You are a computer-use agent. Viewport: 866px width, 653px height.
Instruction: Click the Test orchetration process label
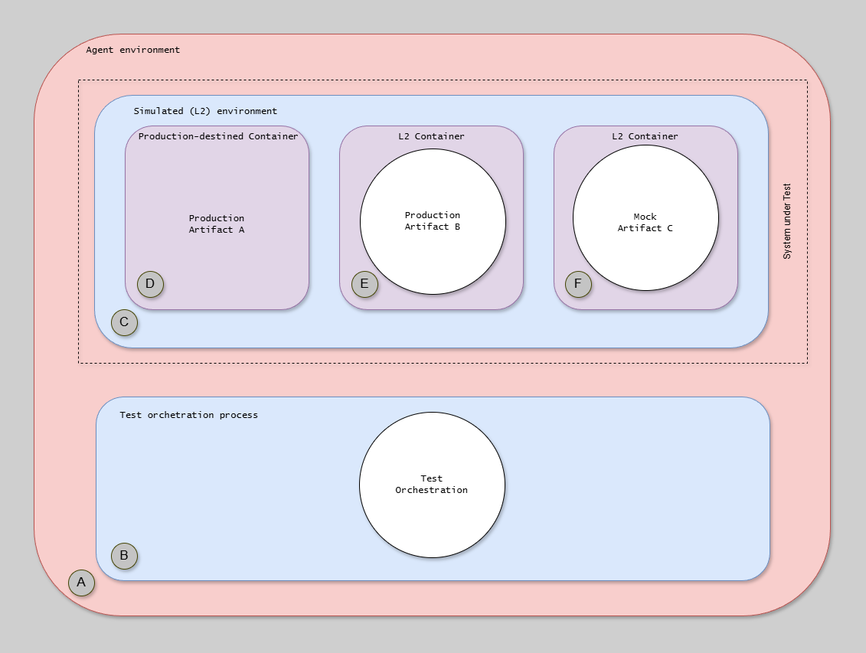[188, 415]
